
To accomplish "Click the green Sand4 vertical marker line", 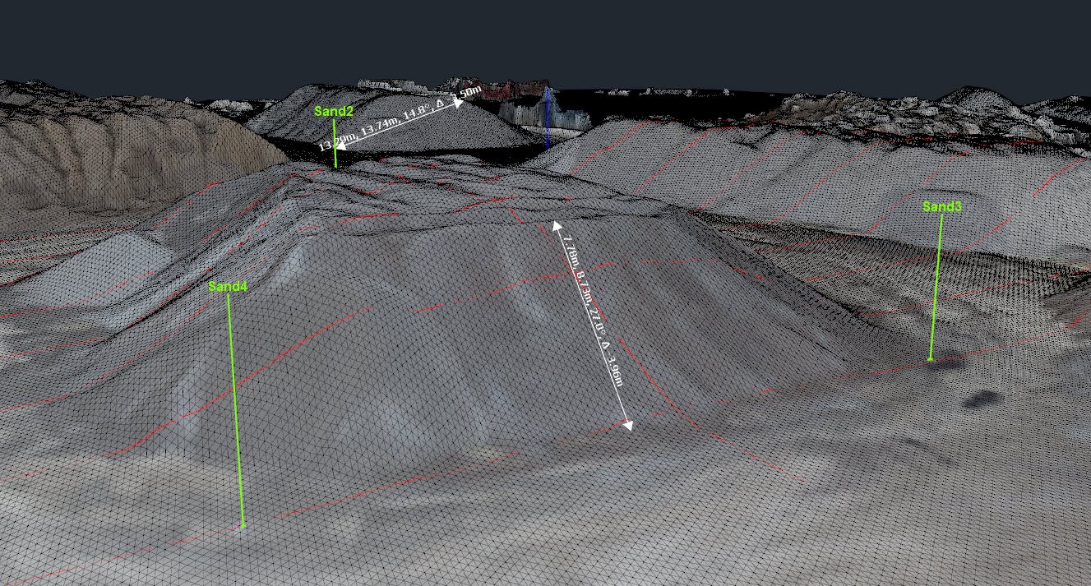I will (x=236, y=411).
